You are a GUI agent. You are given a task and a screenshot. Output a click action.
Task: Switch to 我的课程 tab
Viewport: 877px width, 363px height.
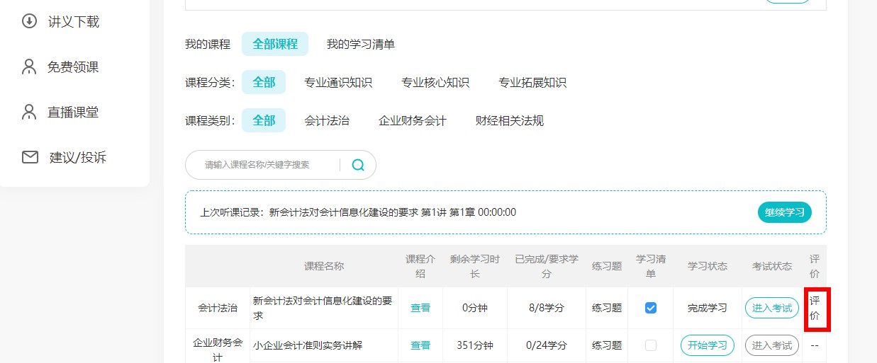click(208, 44)
